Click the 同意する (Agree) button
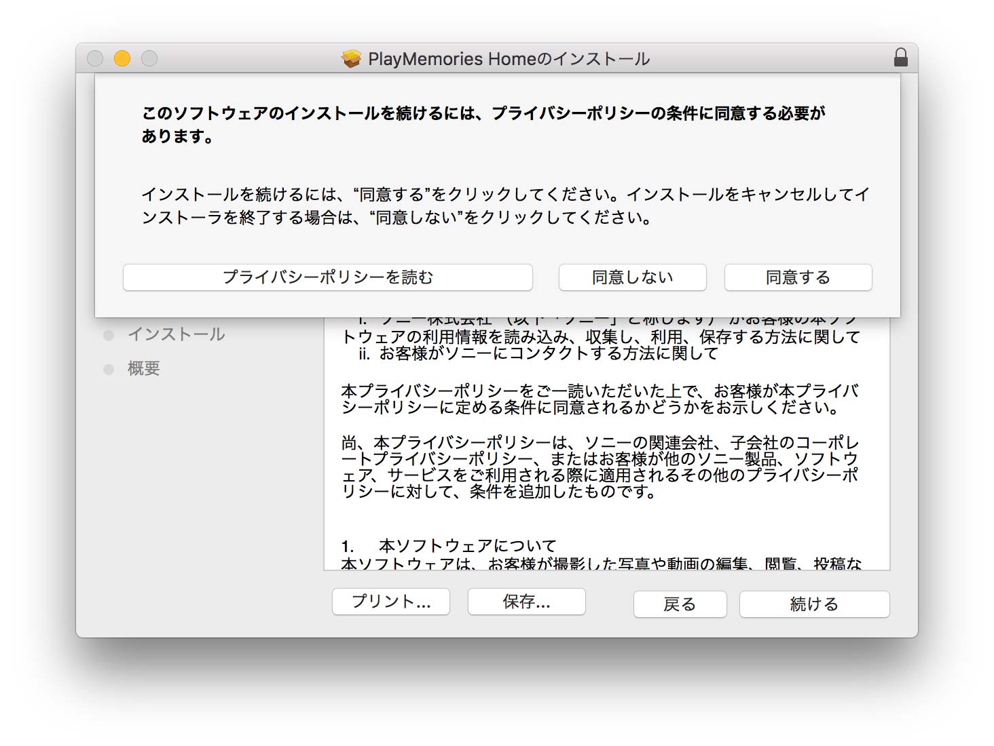The width and height of the screenshot is (994, 746). click(x=798, y=277)
